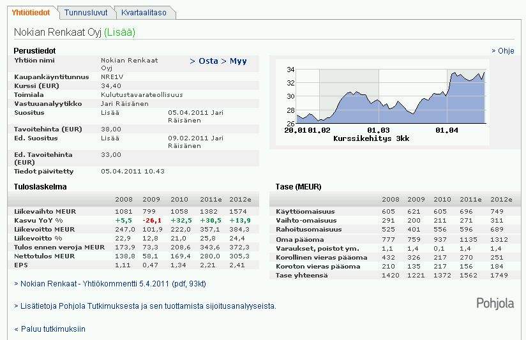Click the company title Nokian Renkaat Oyj
526x340 pixels.
pyautogui.click(x=57, y=32)
